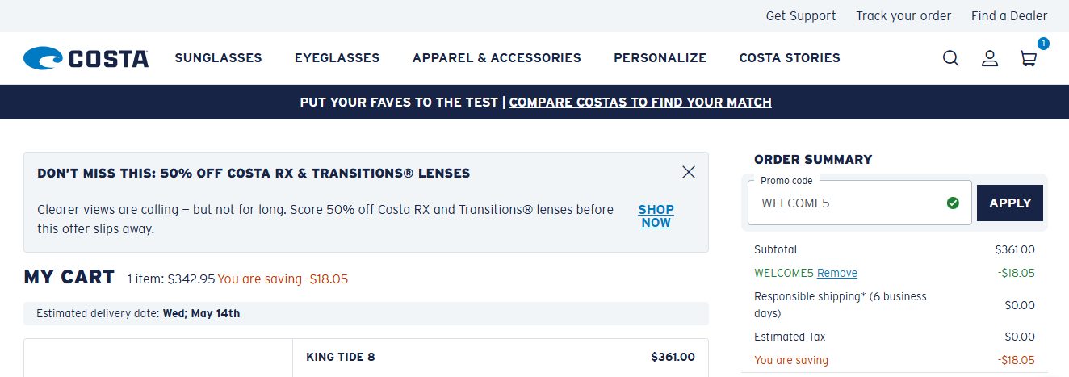Open the shopping cart icon
The width and height of the screenshot is (1069, 377).
tap(1029, 58)
